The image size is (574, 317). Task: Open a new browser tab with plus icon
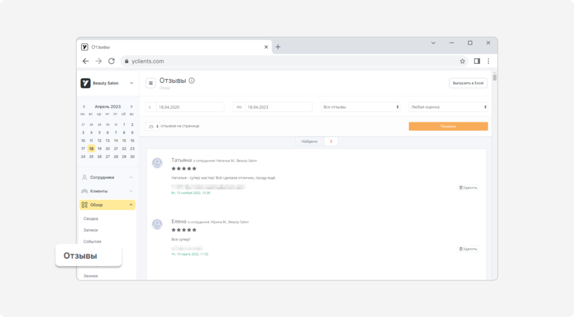[x=278, y=47]
